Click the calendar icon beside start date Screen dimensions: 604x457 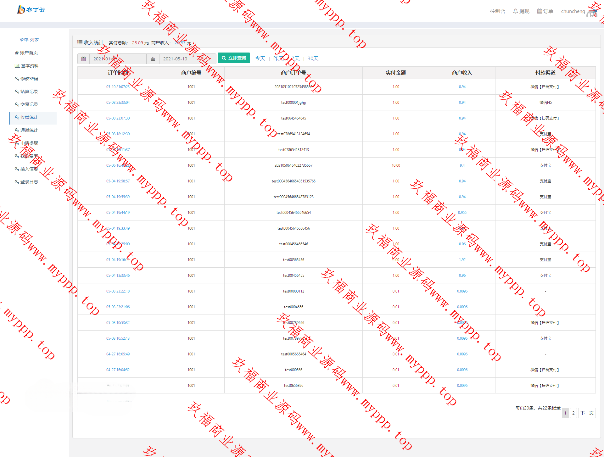click(83, 59)
